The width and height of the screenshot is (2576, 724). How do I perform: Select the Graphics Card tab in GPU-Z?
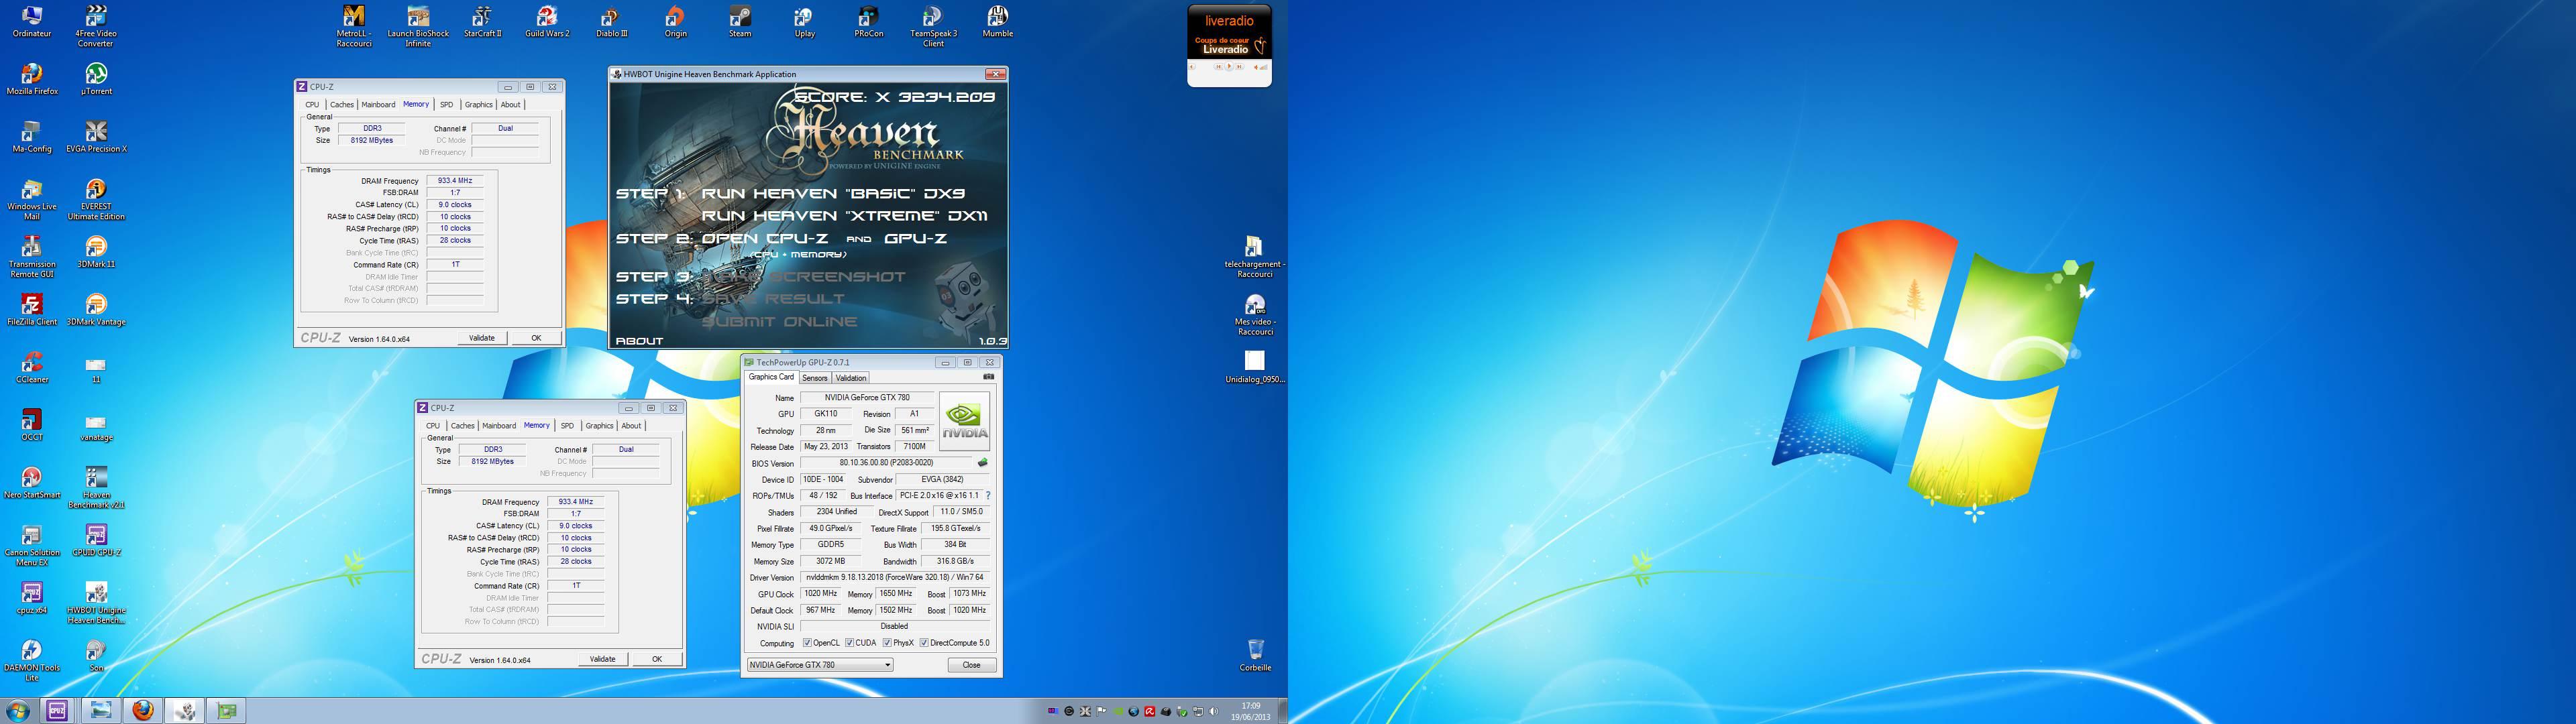coord(772,377)
